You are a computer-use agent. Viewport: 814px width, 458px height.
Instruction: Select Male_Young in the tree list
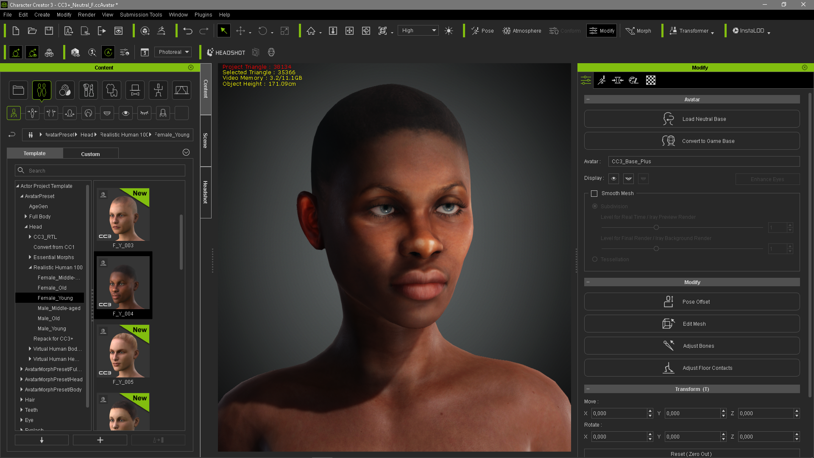coord(52,328)
